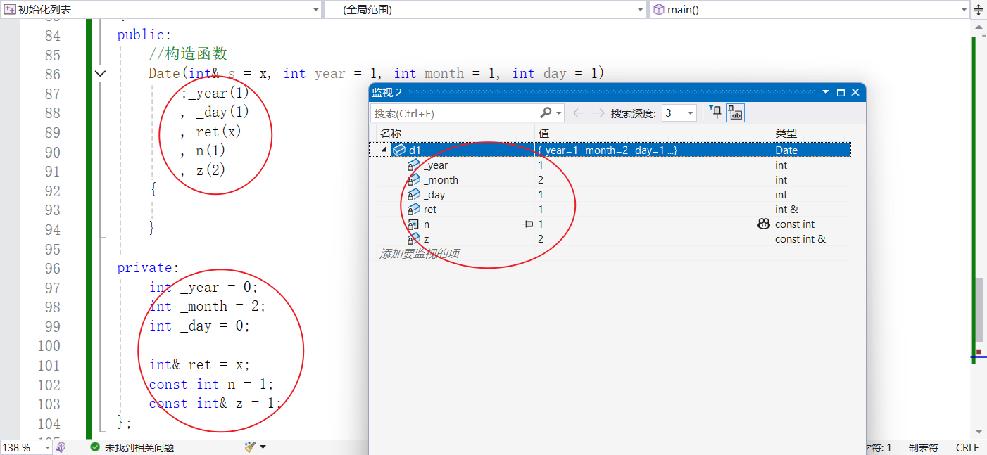Click the d1 value {_year=1 _month=2 _day=1 ...}
This screenshot has height=455, width=987.
[607, 150]
